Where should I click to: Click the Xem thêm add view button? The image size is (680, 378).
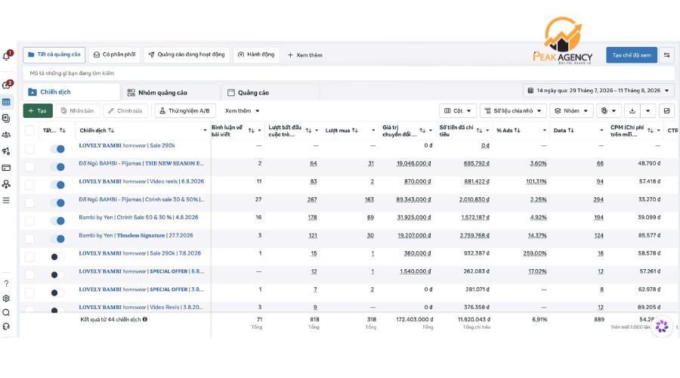[305, 55]
